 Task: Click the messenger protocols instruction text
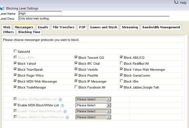(x=41, y=40)
